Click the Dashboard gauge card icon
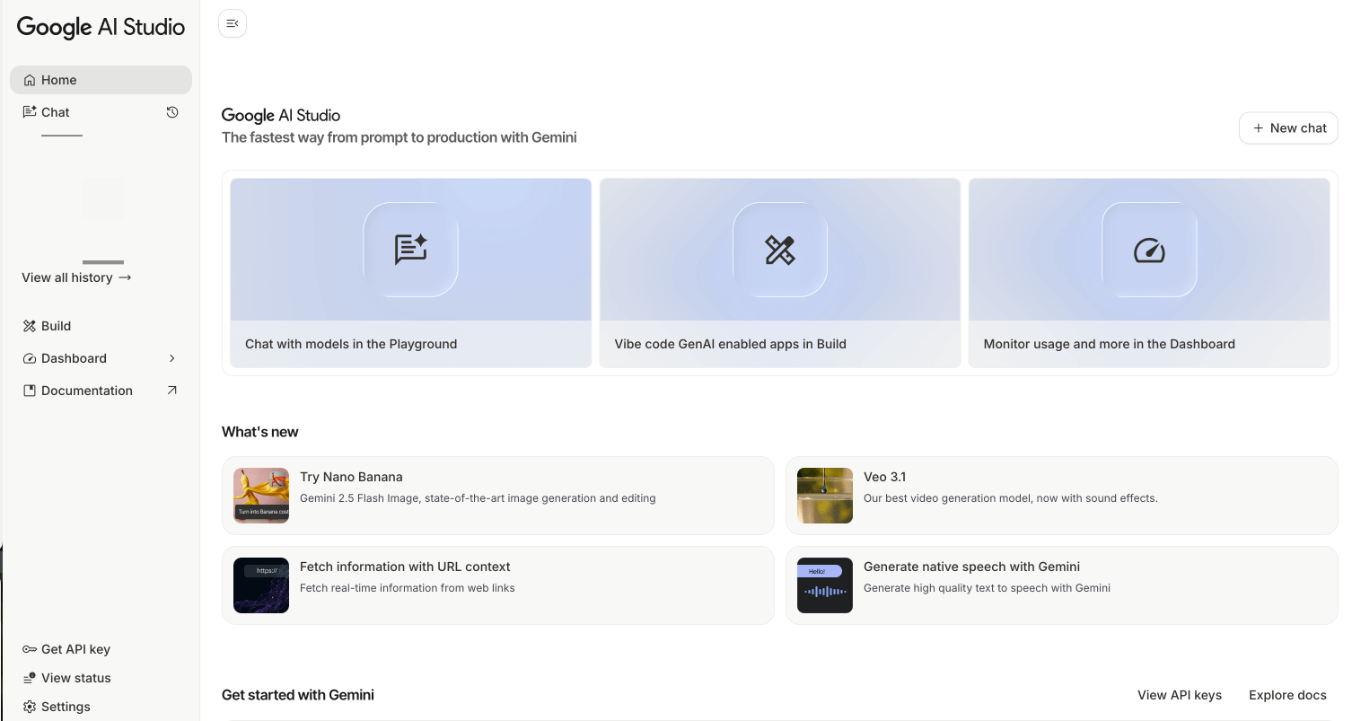 1149,250
